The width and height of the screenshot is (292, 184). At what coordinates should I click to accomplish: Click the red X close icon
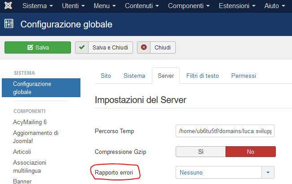click(x=144, y=47)
